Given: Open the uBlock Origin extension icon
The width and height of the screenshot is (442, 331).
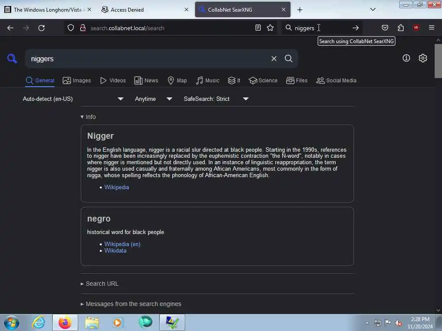Looking at the screenshot, I should tap(416, 27).
